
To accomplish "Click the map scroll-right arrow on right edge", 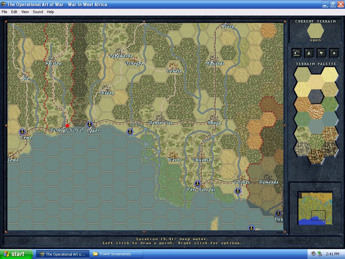I will pos(285,125).
